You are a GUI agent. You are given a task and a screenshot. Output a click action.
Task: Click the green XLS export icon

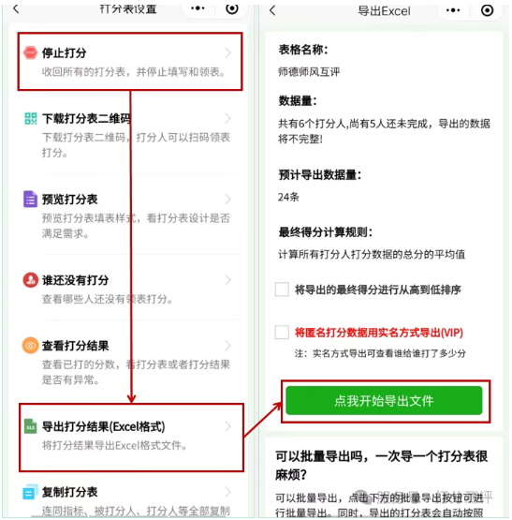click(x=30, y=426)
